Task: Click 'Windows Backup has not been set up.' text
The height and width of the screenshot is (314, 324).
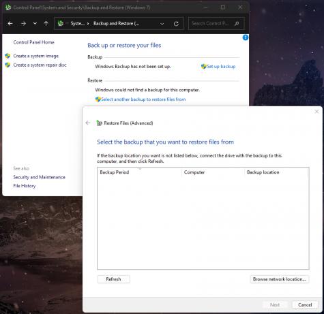Action: tap(133, 67)
